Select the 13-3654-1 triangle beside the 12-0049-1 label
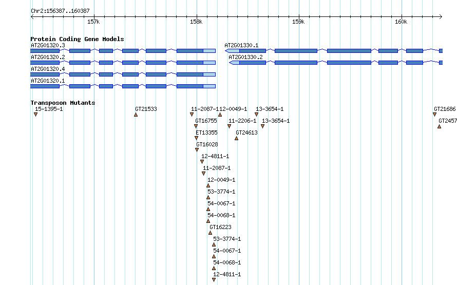 point(257,115)
